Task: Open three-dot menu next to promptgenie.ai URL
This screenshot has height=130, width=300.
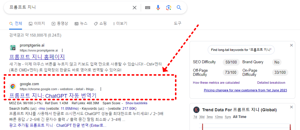Action: (62, 51)
